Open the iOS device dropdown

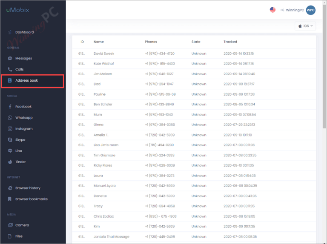click(x=305, y=26)
